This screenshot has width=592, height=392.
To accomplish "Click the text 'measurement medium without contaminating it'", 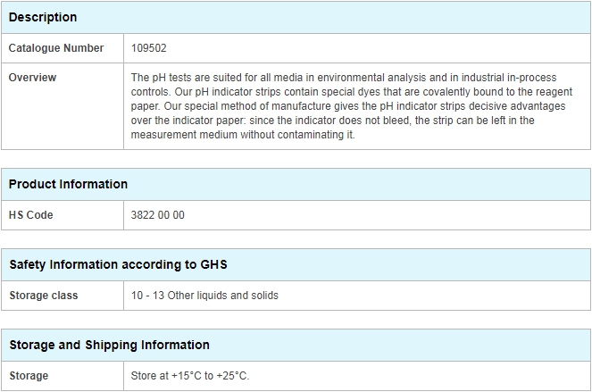I will click(243, 135).
